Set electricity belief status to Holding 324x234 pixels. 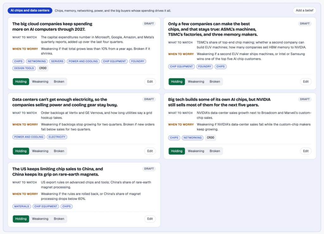[x=21, y=151]
